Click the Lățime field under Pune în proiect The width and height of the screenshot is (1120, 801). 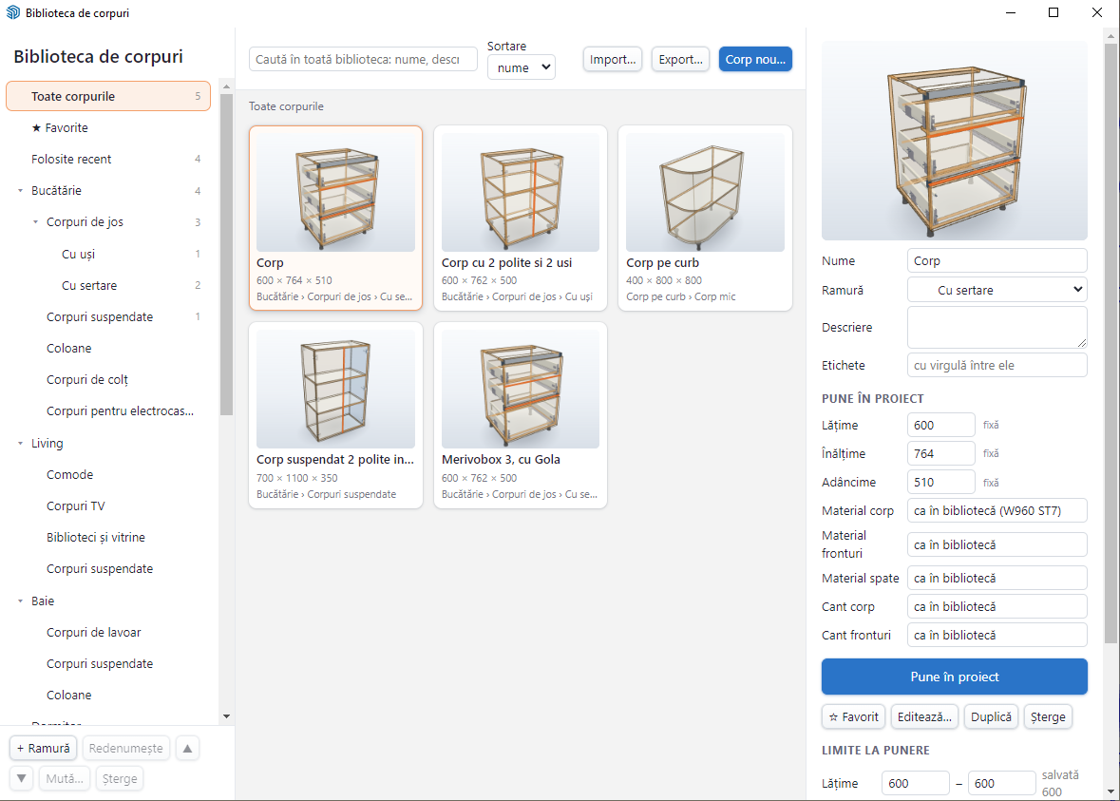click(x=940, y=425)
